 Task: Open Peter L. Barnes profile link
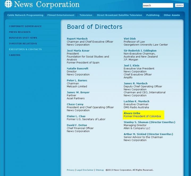[77, 80]
